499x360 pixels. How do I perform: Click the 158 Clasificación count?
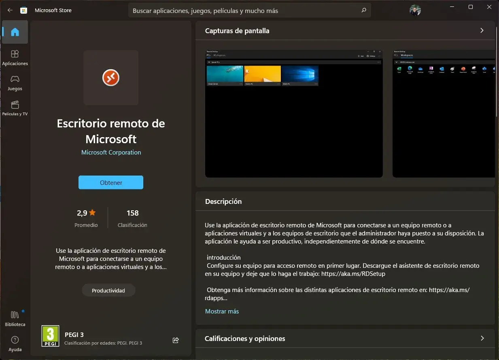pos(132,218)
